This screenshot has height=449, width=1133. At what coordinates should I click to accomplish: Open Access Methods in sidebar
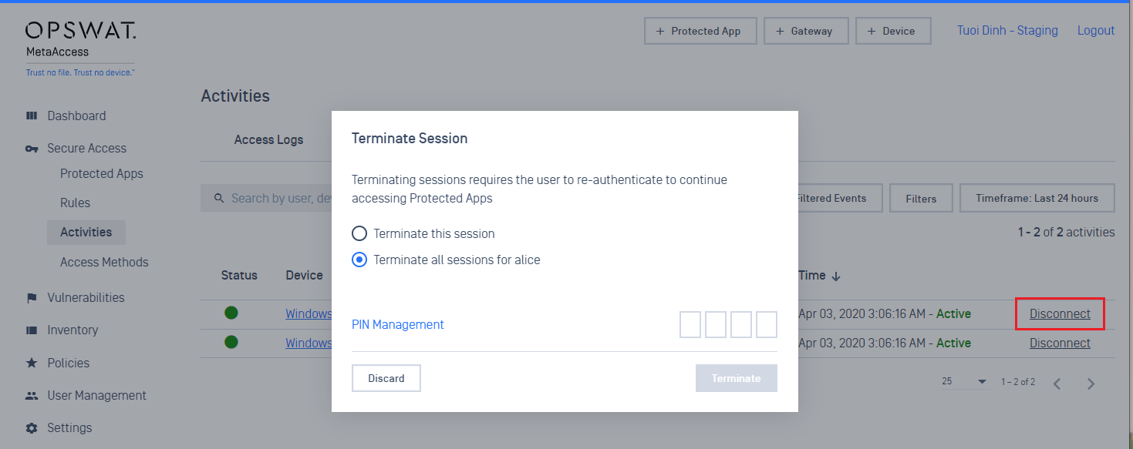(104, 262)
